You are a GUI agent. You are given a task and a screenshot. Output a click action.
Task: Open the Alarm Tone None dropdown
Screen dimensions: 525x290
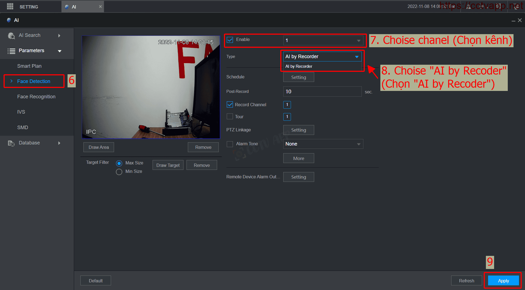coord(323,144)
